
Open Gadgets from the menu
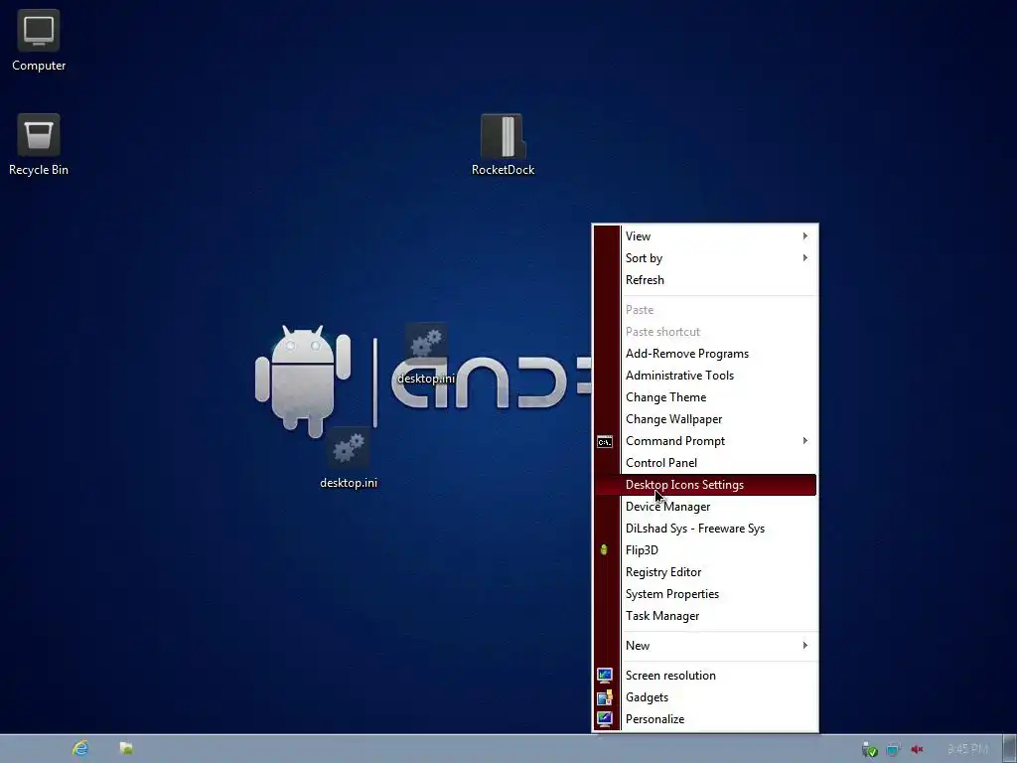[x=706, y=697]
